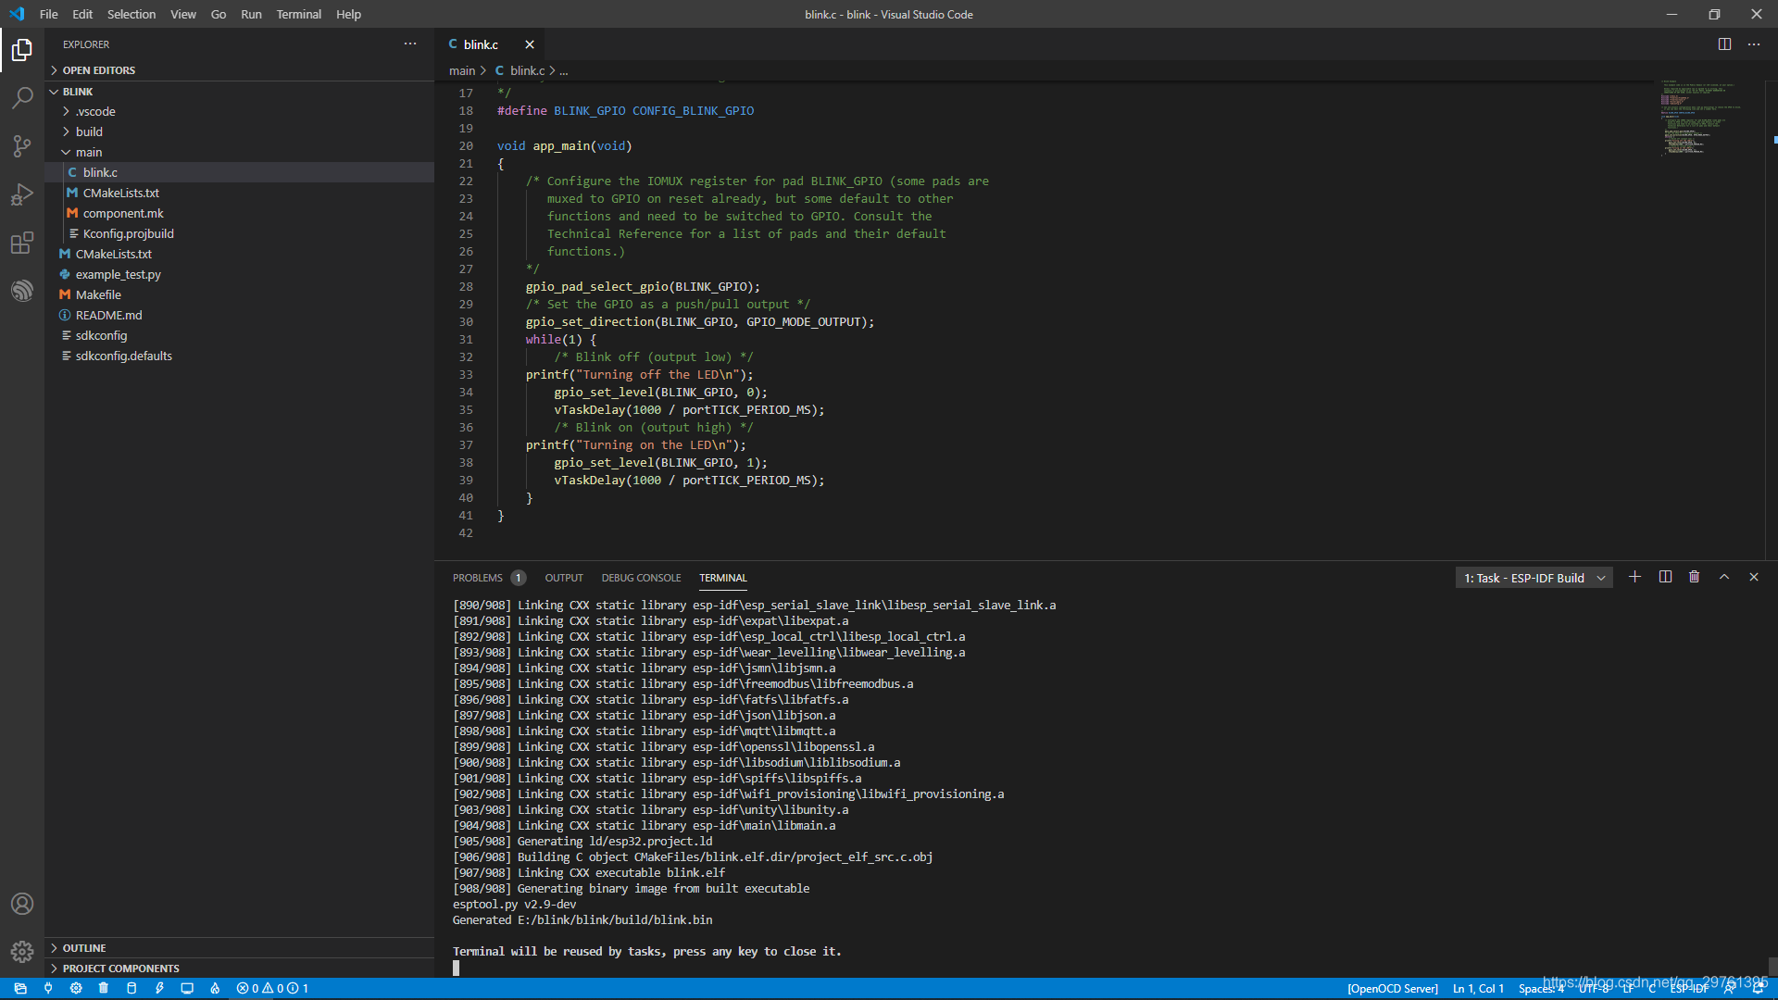Switch to the OUTPUT tab
1778x1000 pixels.
click(x=564, y=578)
